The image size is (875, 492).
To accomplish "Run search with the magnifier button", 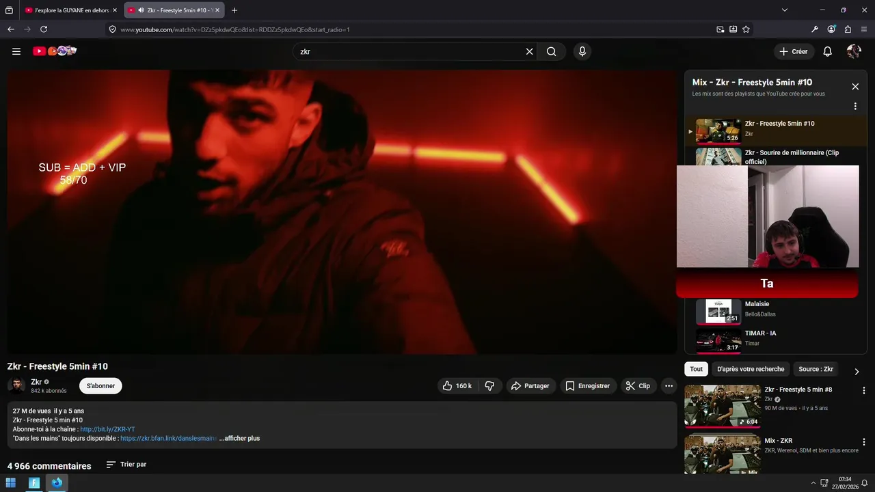I will click(x=551, y=51).
